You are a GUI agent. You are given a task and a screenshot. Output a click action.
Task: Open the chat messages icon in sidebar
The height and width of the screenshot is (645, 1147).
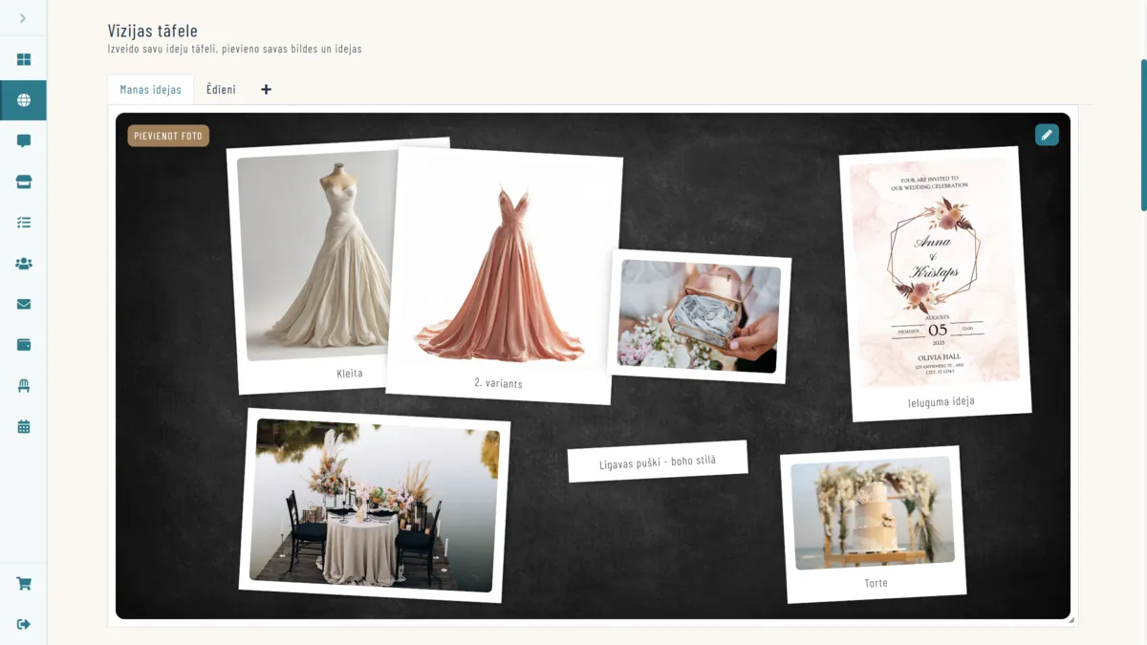(23, 141)
